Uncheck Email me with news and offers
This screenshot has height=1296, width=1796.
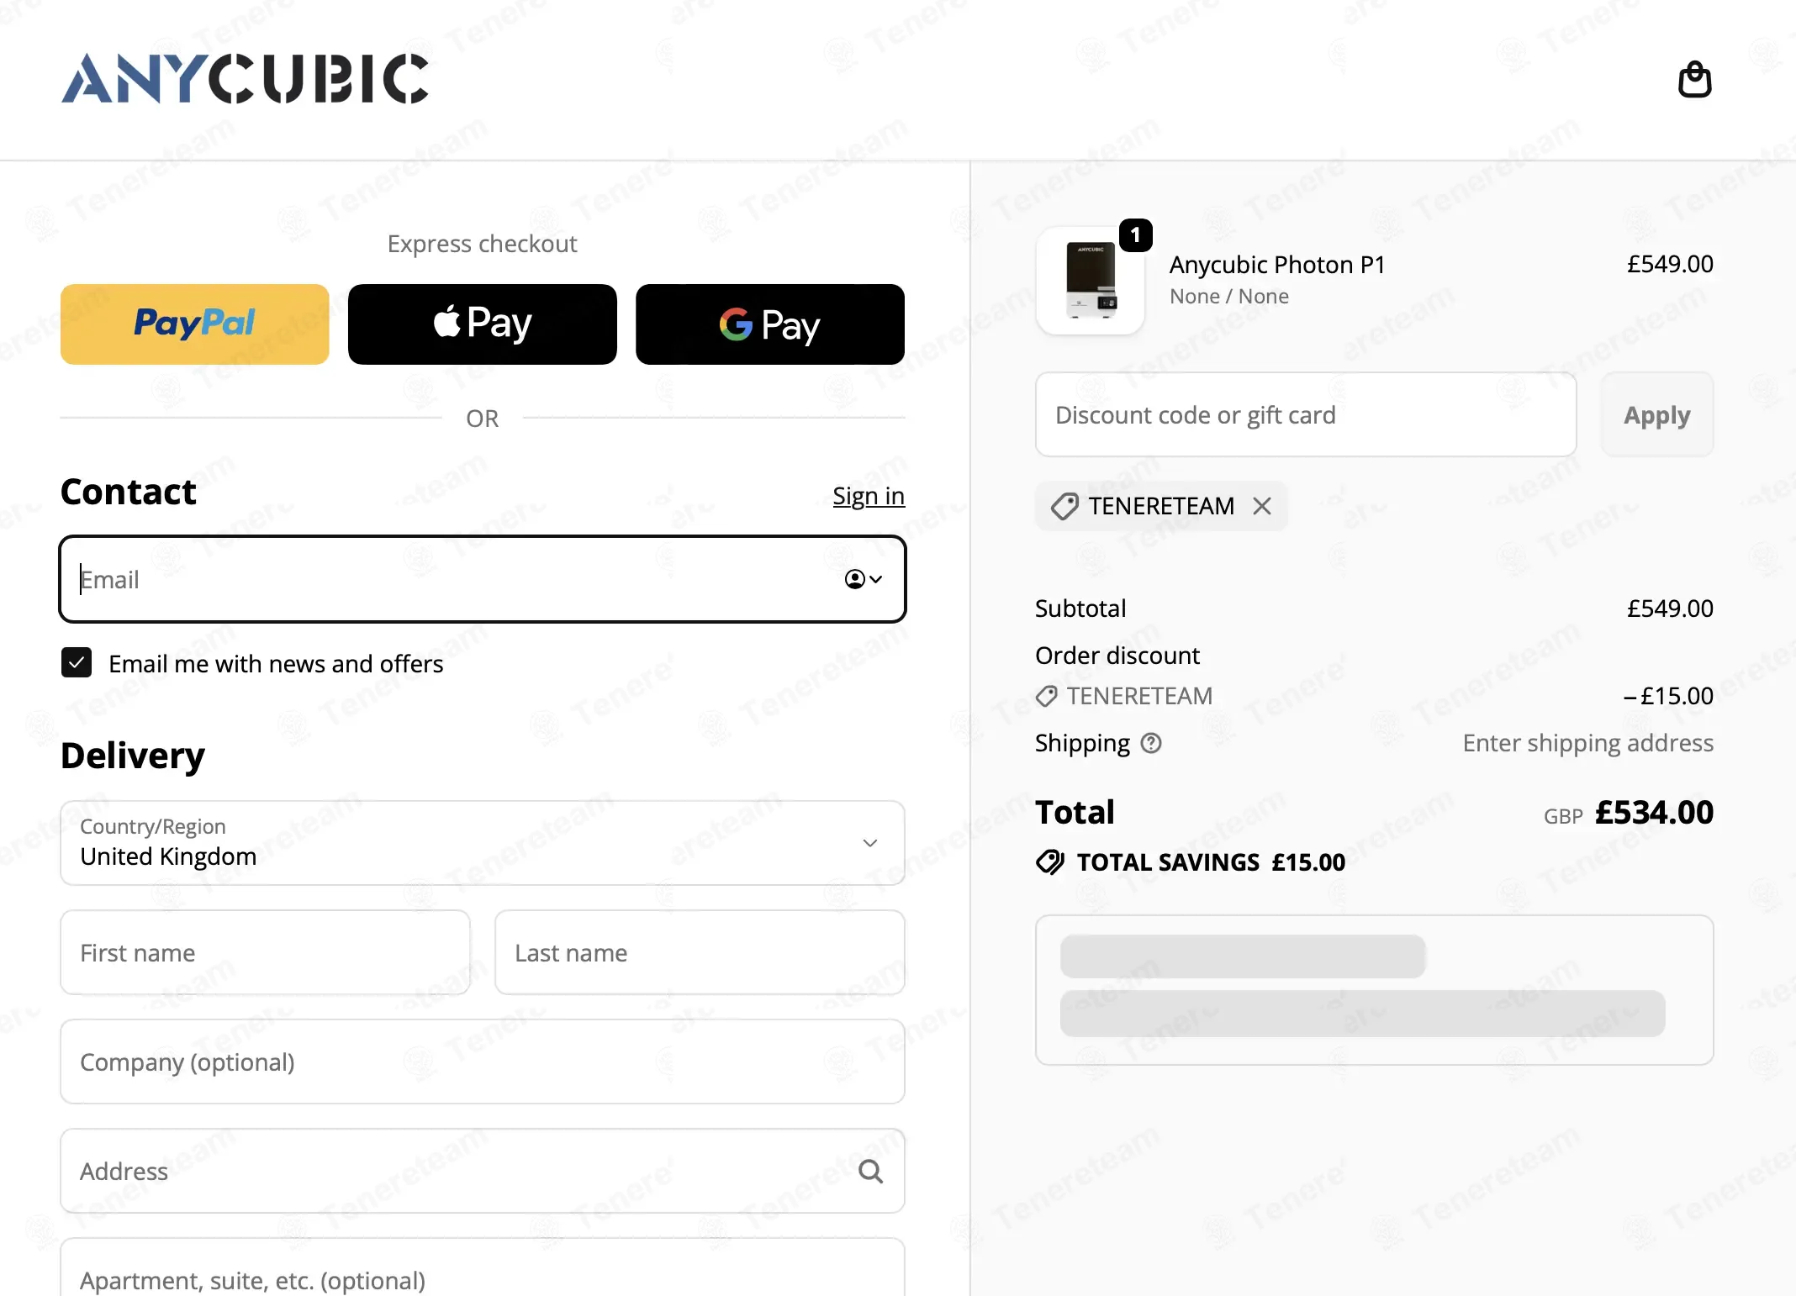click(77, 663)
